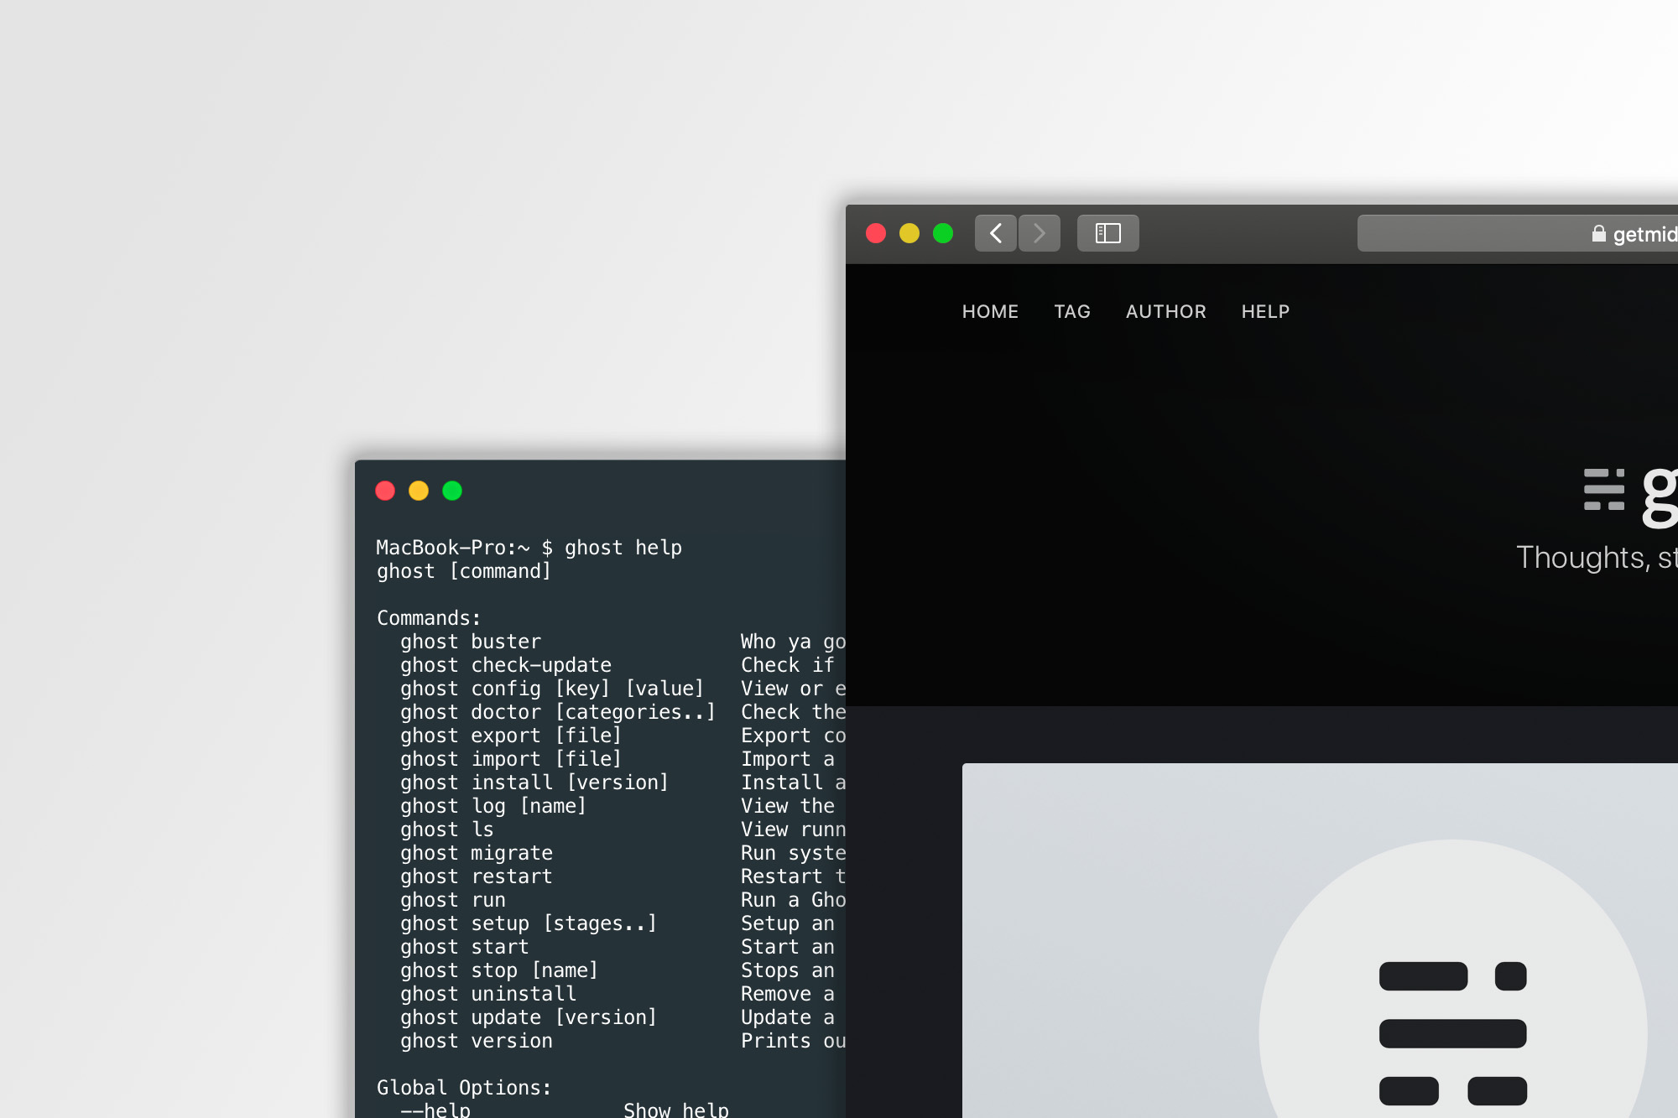Open the TAG navigation item
Viewport: 1678px width, 1118px height.
click(x=1072, y=311)
